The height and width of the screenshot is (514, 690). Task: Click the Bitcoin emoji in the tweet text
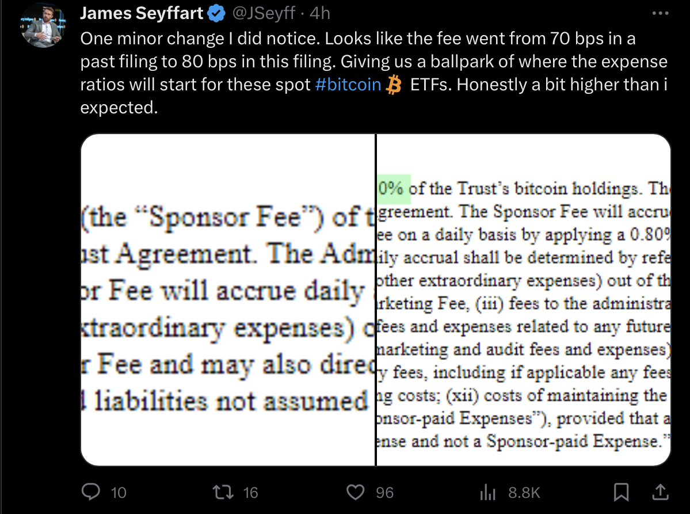pyautogui.click(x=394, y=85)
